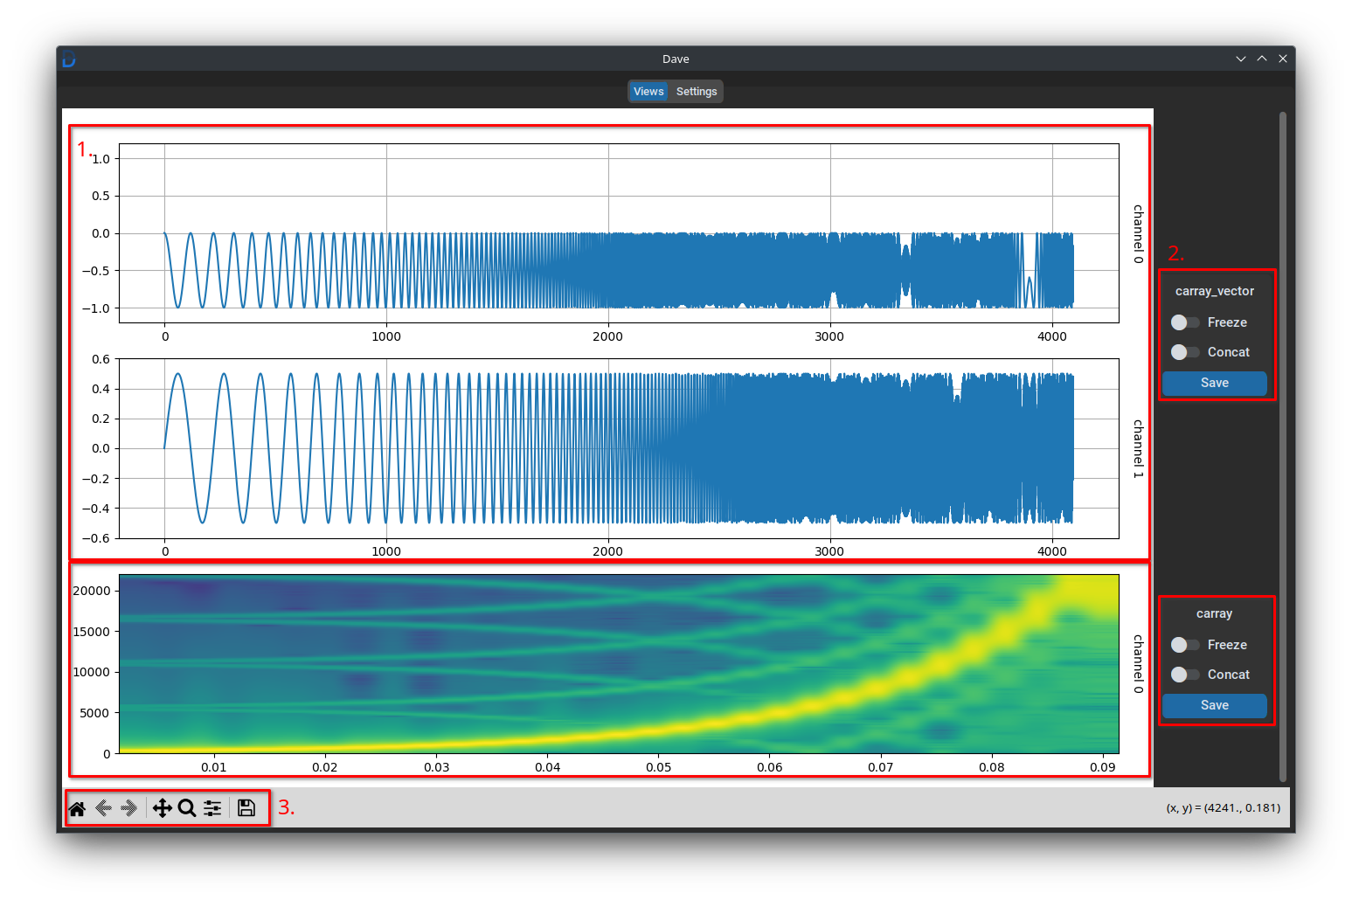This screenshot has width=1352, height=900.
Task: Switch to the Settings tab
Action: tap(697, 92)
